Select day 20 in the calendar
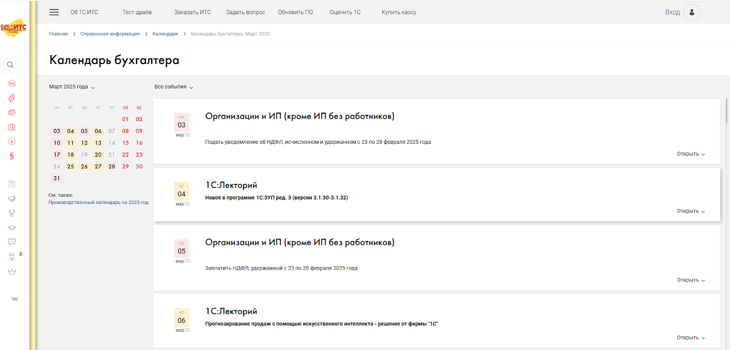 click(x=98, y=155)
